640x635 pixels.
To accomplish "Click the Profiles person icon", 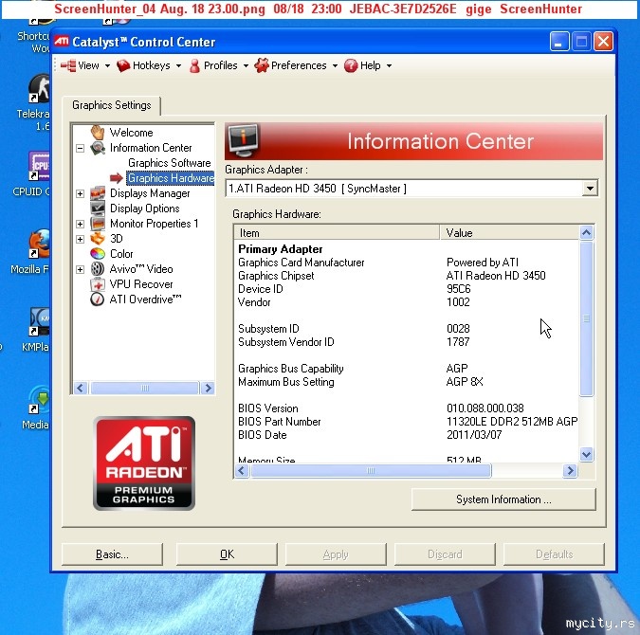I will tap(194, 65).
